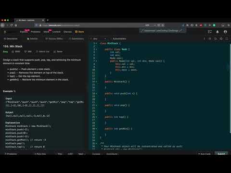Click the browser reload icon
Viewport: 231px width, 173px height.
[12, 25]
